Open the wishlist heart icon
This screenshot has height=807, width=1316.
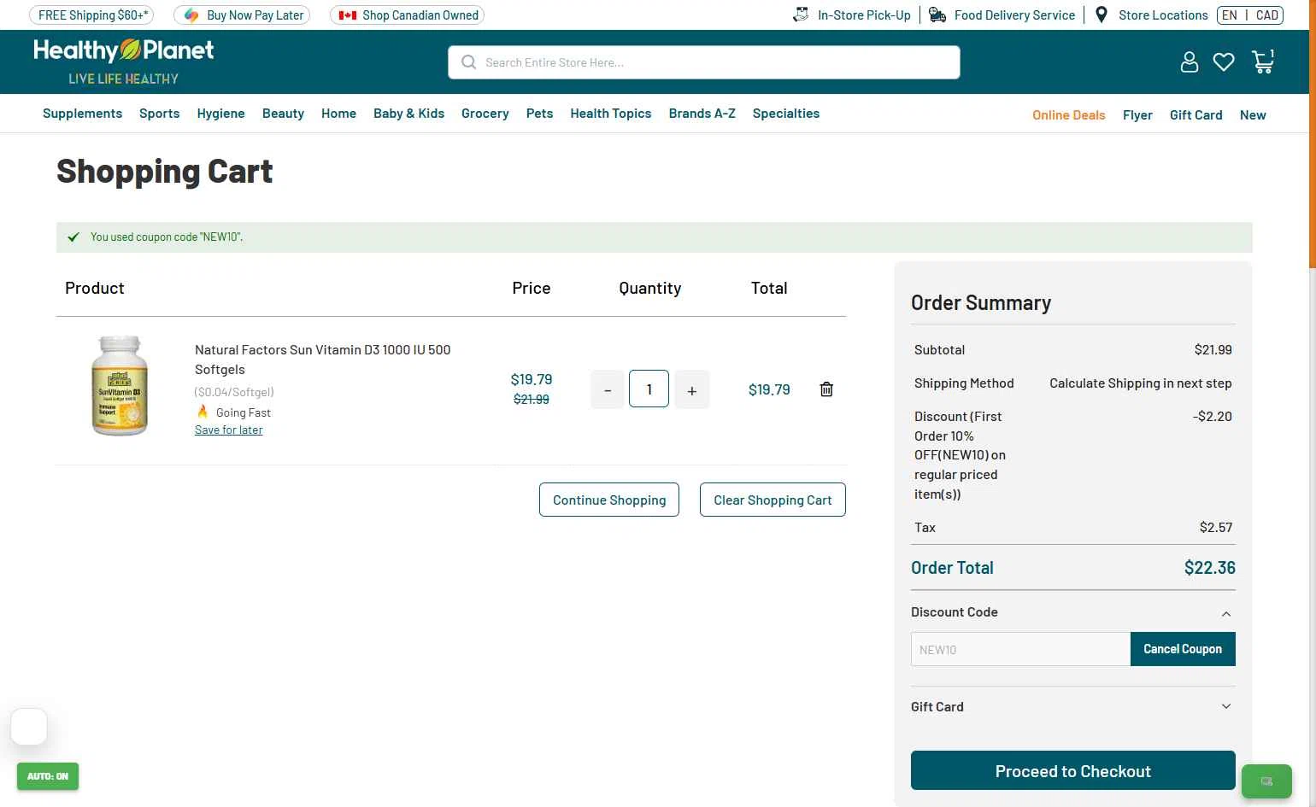(x=1224, y=62)
